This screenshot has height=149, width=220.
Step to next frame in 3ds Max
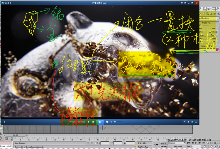click(x=200, y=143)
